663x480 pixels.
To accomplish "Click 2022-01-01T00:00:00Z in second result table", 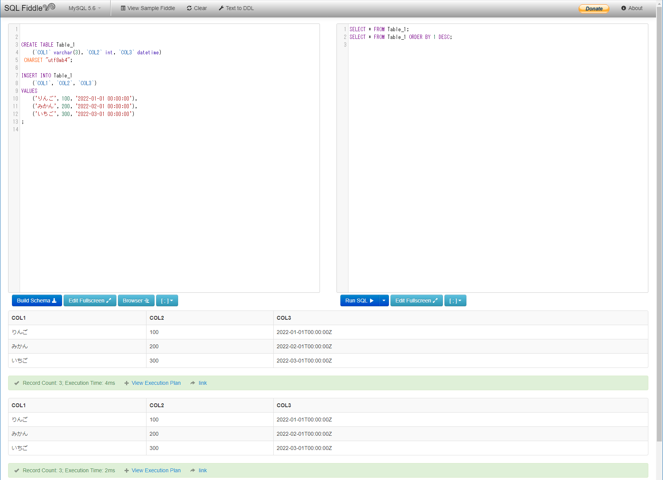I will tap(304, 420).
